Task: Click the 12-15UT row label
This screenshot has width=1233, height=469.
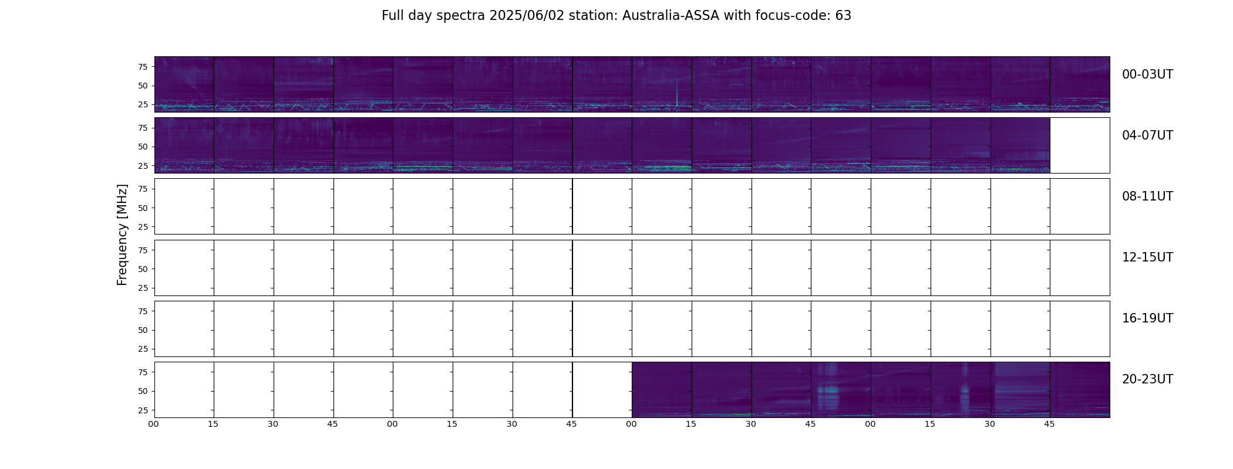Action: click(1147, 257)
